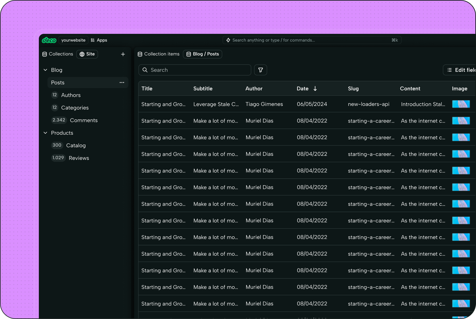Screen dimensions: 476x319
Task: Click inside the collection search field
Action: (194, 70)
